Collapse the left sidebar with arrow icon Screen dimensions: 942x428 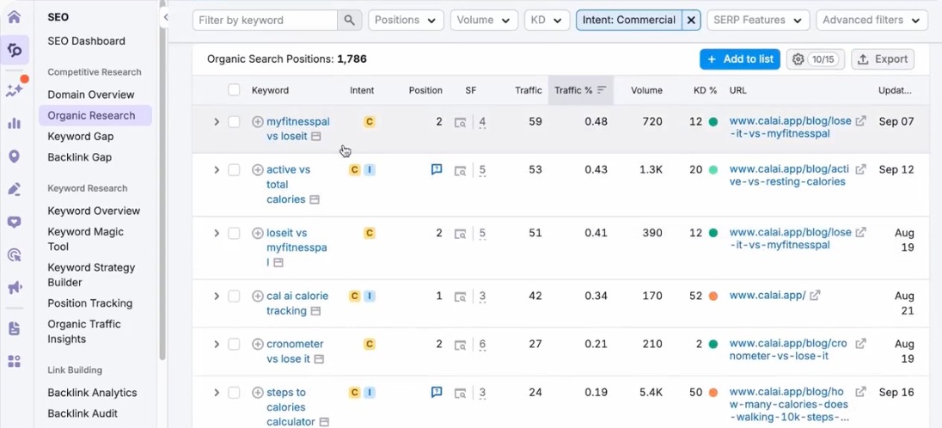[x=166, y=17]
